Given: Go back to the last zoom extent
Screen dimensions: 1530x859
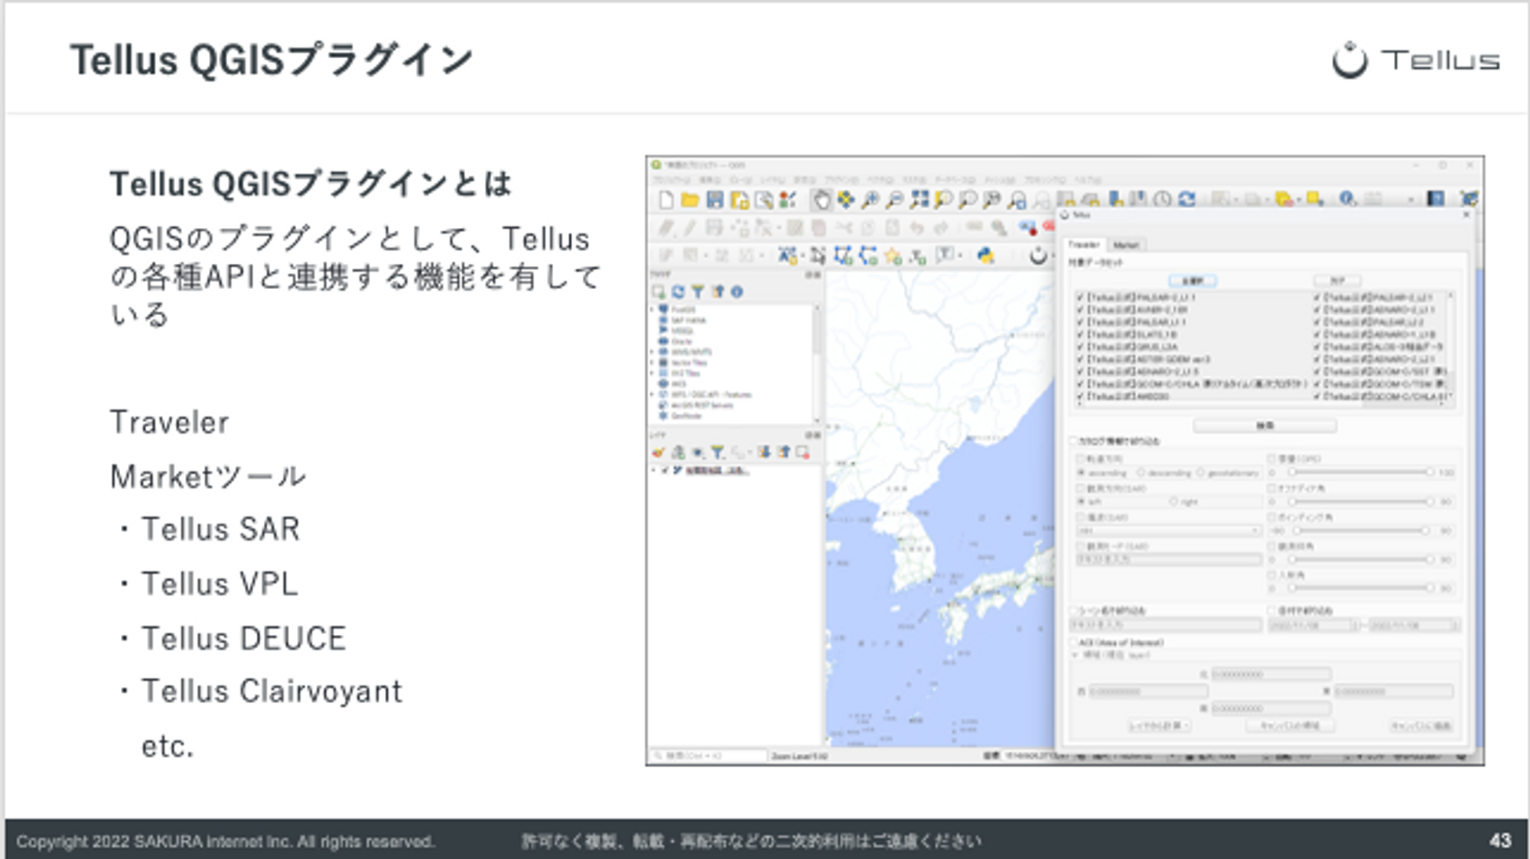Looking at the screenshot, I should click(x=1017, y=200).
